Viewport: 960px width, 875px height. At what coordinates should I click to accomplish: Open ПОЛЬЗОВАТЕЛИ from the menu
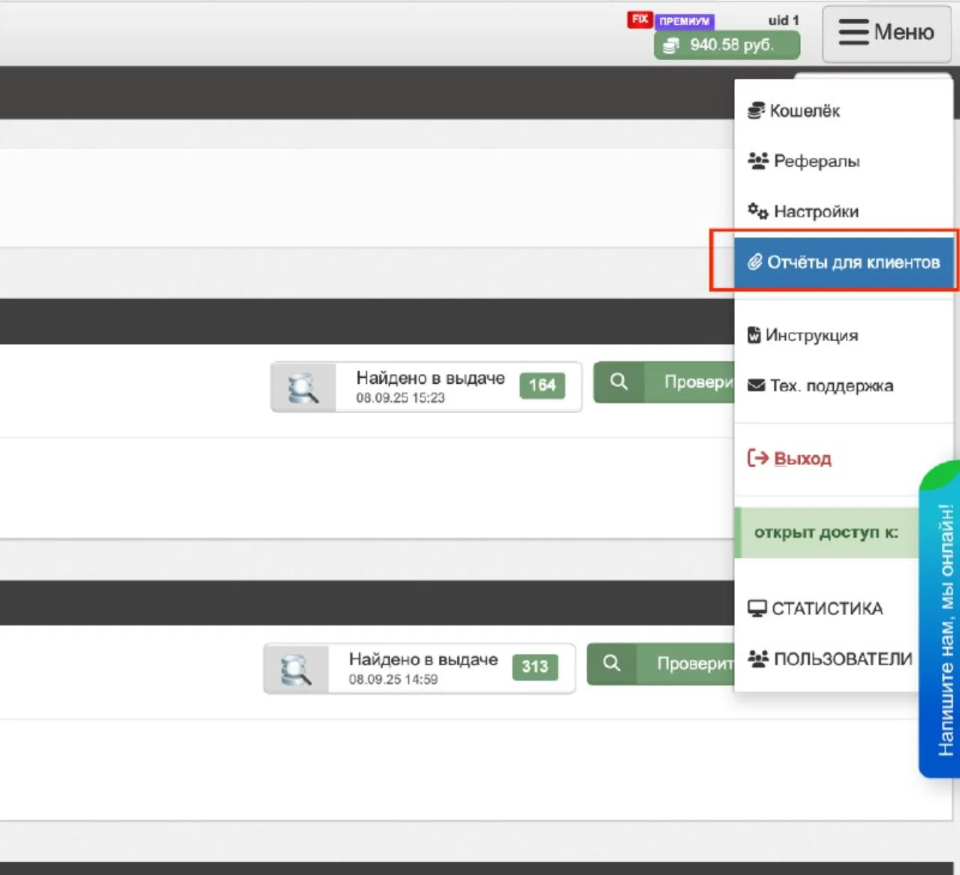(827, 659)
